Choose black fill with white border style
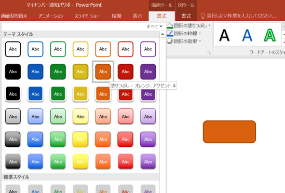The image size is (285, 193). pos(13,94)
